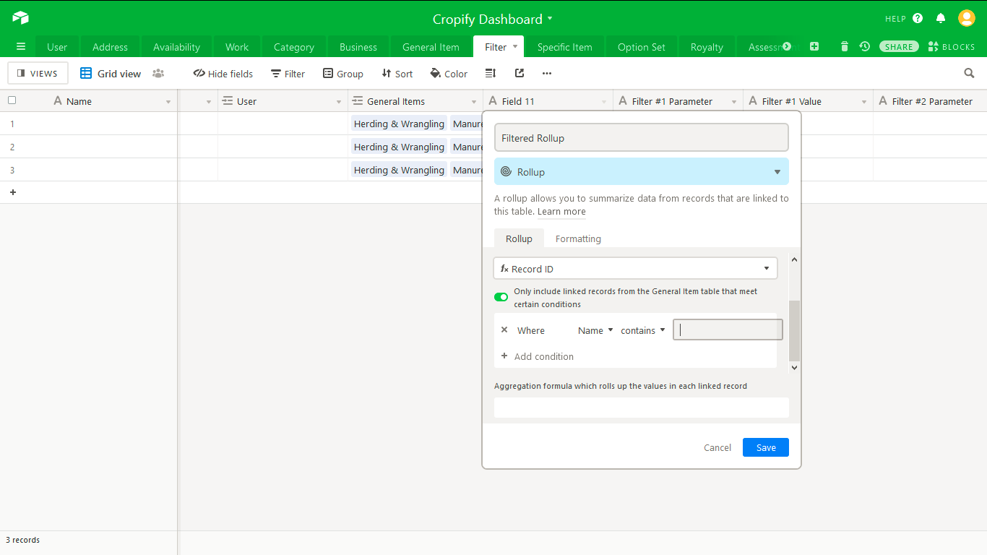This screenshot has width=987, height=555.
Task: Switch to the Royalty table tab
Action: pos(707,47)
